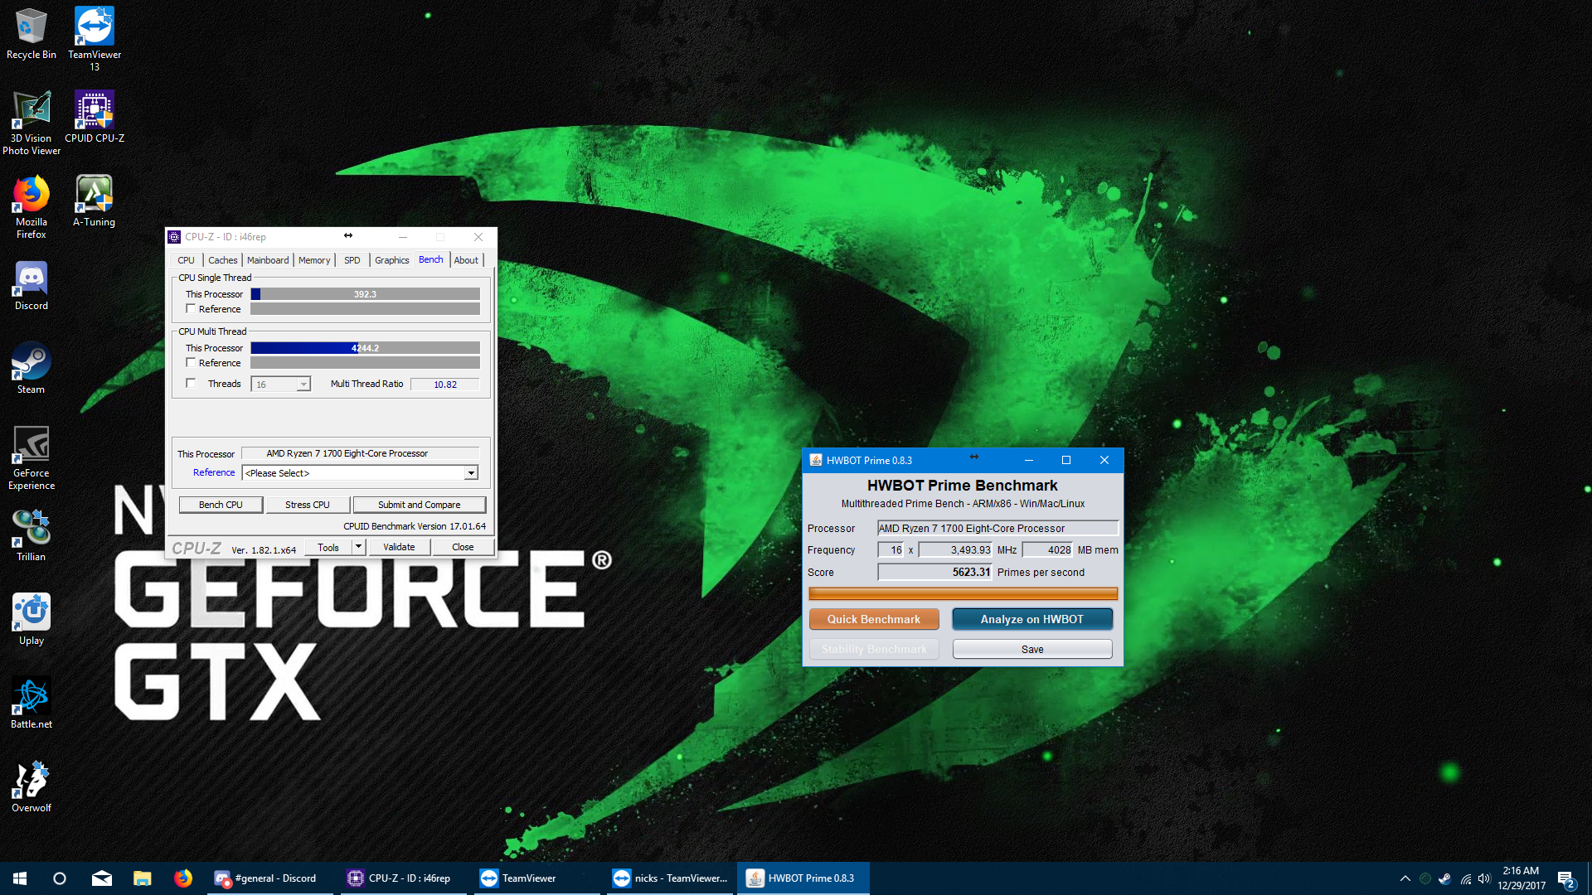The height and width of the screenshot is (895, 1592).
Task: Launch Steam desktop shortcut
Action: pos(32,368)
